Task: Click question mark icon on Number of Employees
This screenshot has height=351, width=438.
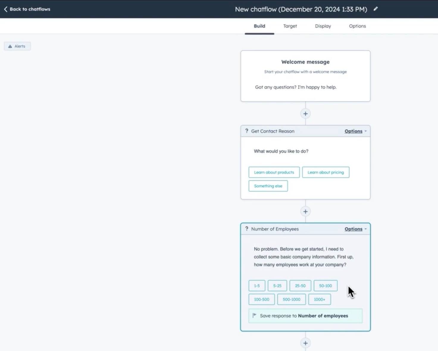Action: 247,229
